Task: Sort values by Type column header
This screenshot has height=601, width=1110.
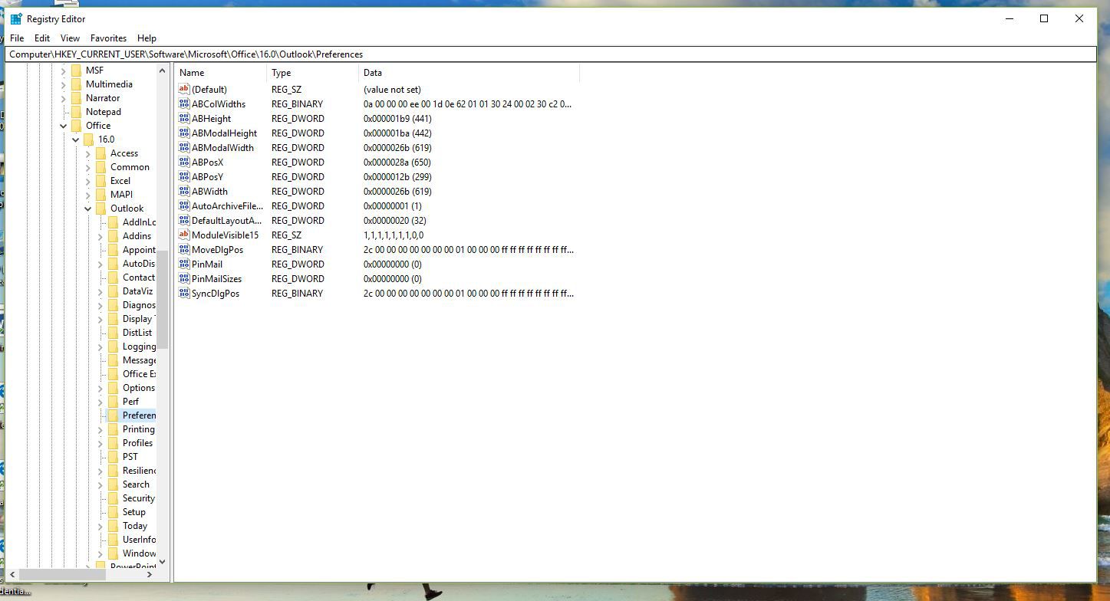Action: [312, 73]
